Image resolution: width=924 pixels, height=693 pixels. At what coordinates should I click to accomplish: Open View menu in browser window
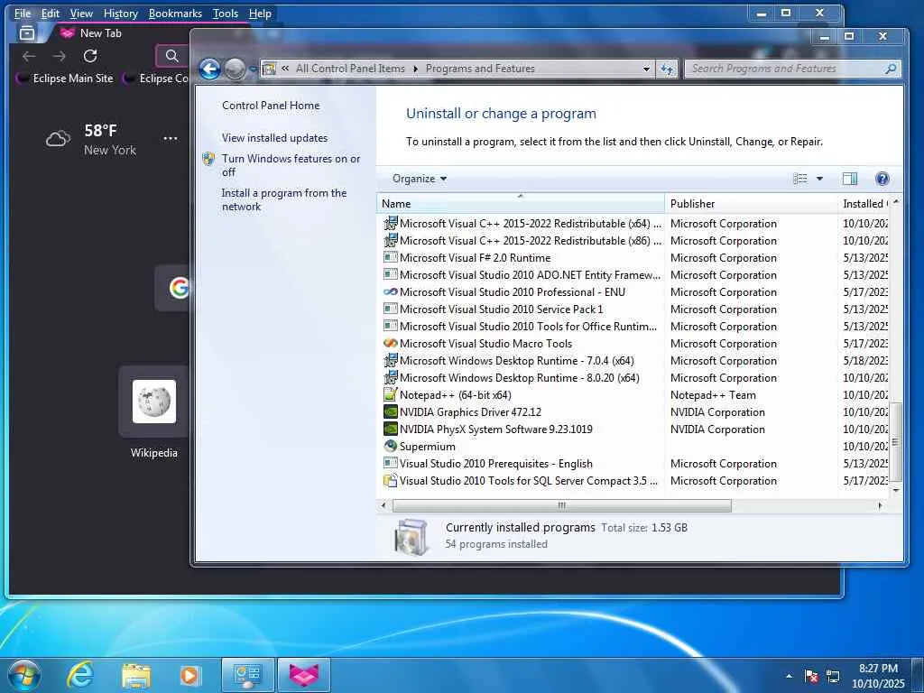[81, 13]
